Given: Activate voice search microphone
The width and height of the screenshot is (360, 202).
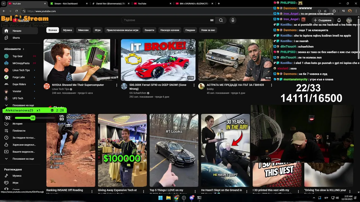Looking at the screenshot, I should tap(233, 20).
